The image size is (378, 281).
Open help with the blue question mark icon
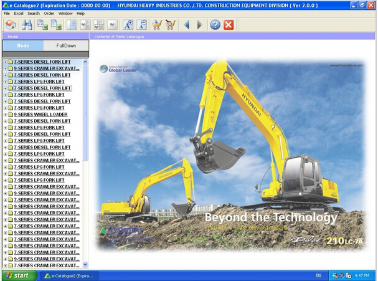(215, 25)
